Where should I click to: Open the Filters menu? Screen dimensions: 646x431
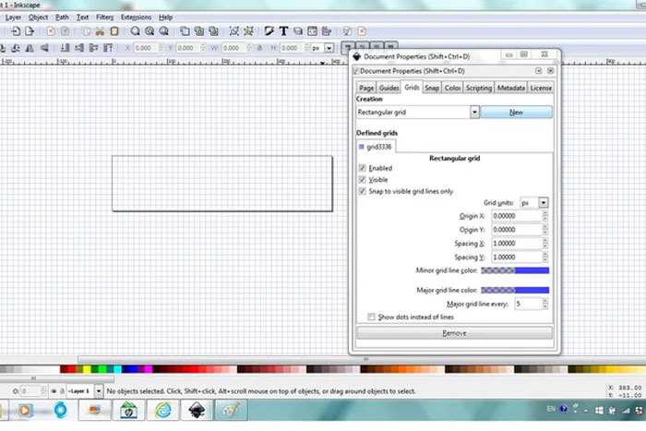(104, 17)
